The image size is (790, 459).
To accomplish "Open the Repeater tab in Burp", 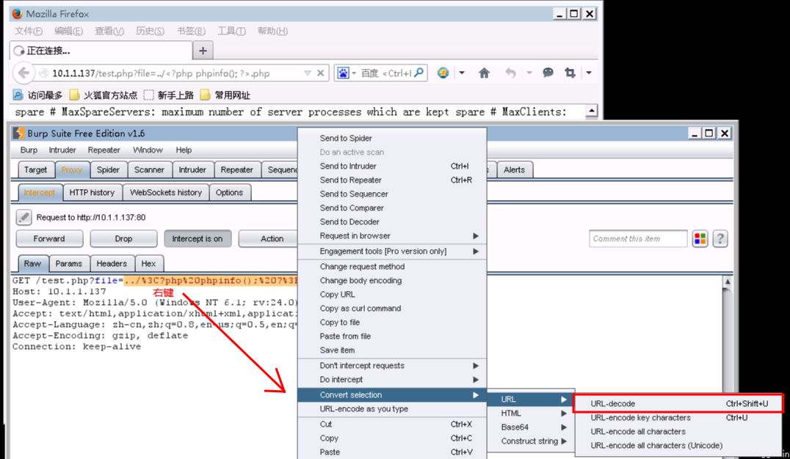I will pos(237,169).
